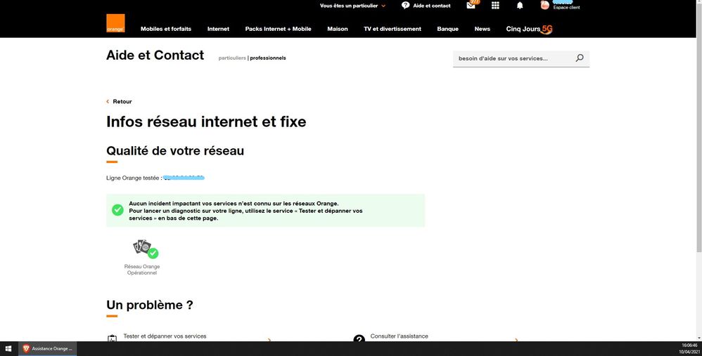This screenshot has width=702, height=356.
Task: Go back with the Retour link
Action: click(x=122, y=101)
